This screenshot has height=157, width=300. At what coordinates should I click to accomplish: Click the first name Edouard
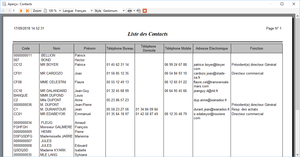(81, 146)
